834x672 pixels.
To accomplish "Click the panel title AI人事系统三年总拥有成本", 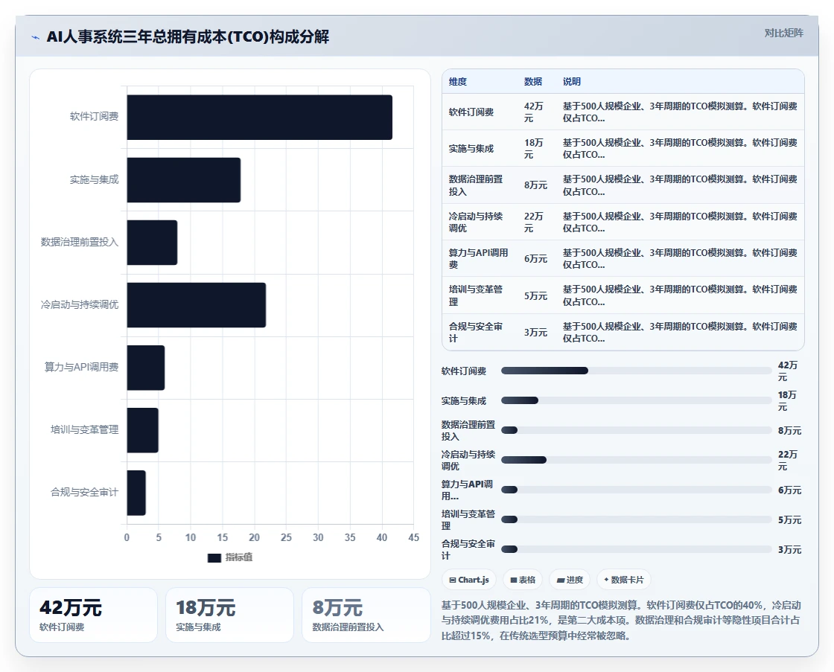I will point(188,36).
